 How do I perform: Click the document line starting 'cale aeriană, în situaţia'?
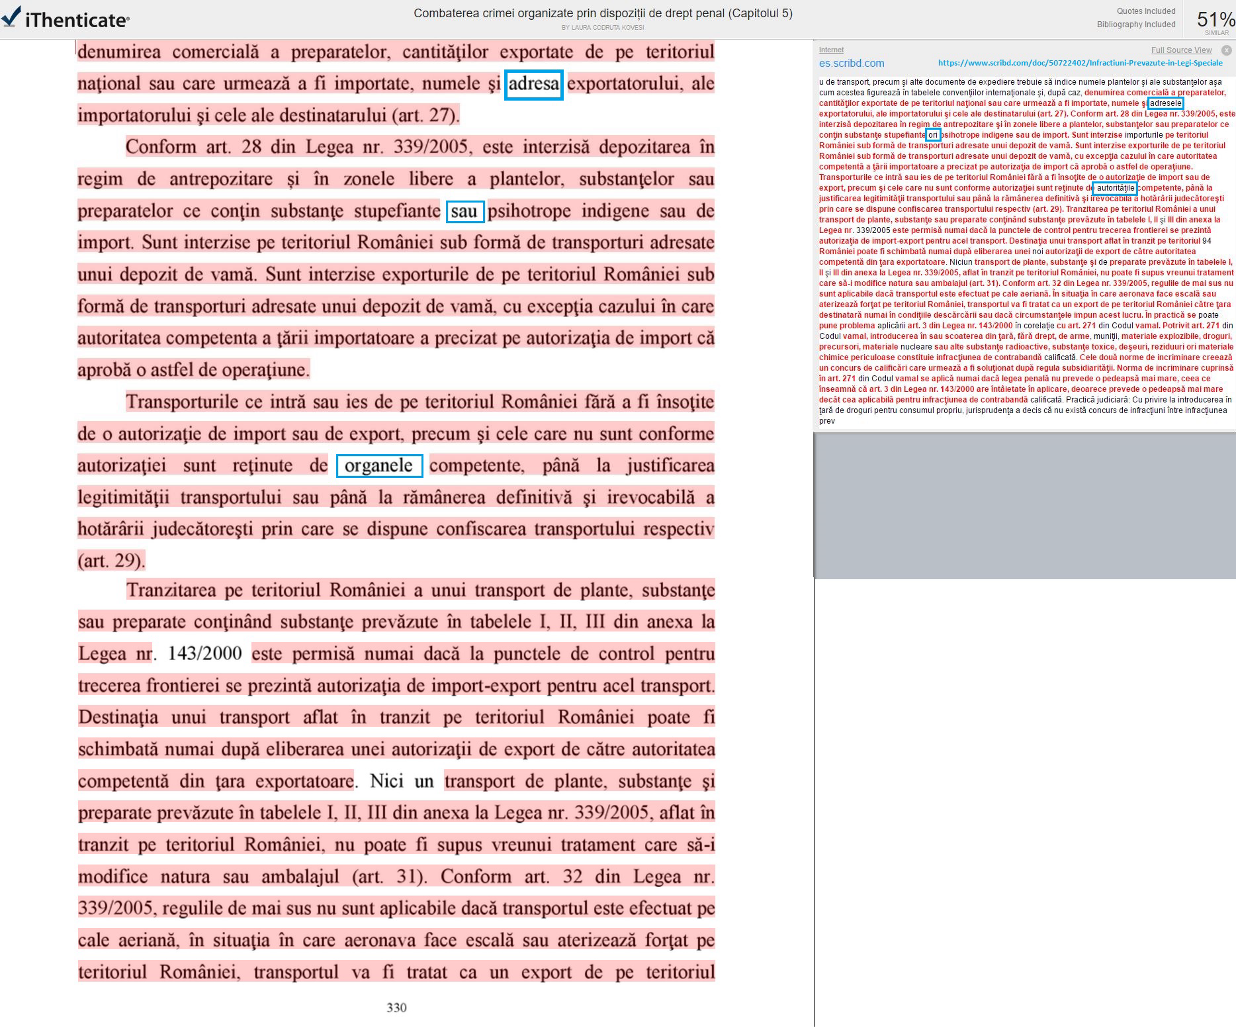(396, 940)
